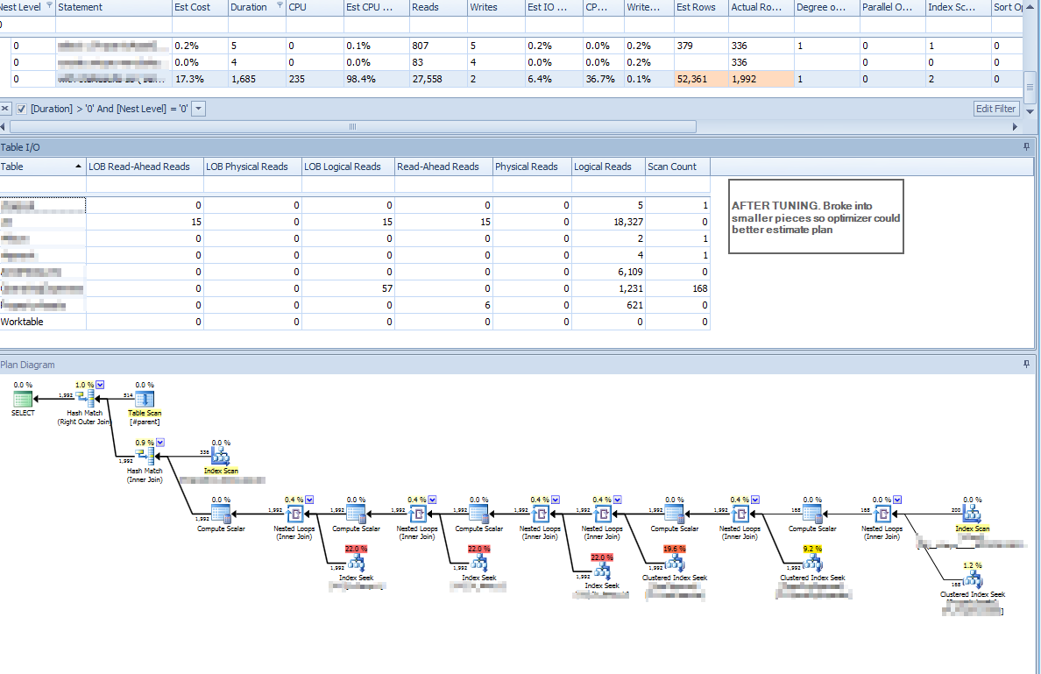
Task: Select the Hash Match (Inner Join) node
Action: [145, 456]
